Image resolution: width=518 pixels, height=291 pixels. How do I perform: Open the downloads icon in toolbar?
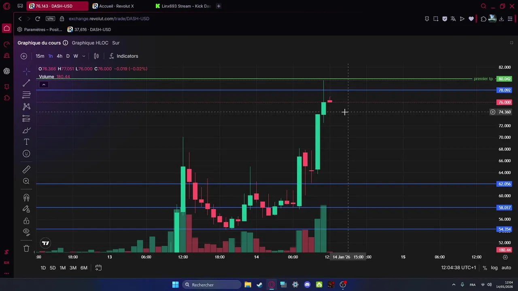[501, 19]
